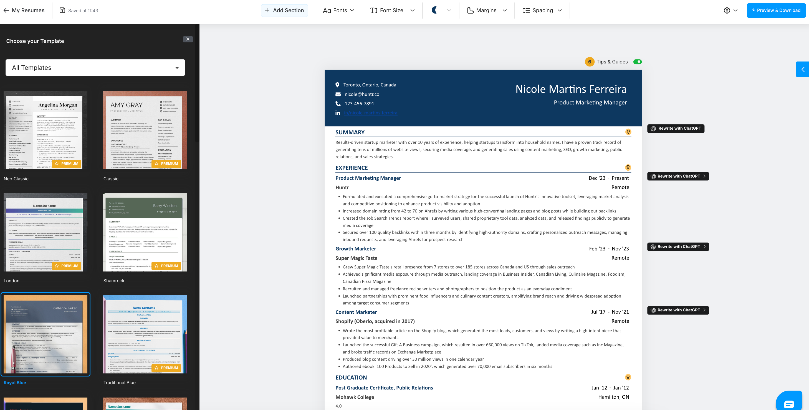Click the LinkedIn icon in resume header
The width and height of the screenshot is (809, 410).
338,113
